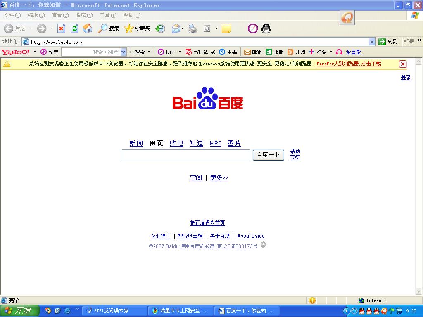The width and height of the screenshot is (423, 317).
Task: Switch to 瑞星卡卡上网安全 taskbar window
Action: 181,311
